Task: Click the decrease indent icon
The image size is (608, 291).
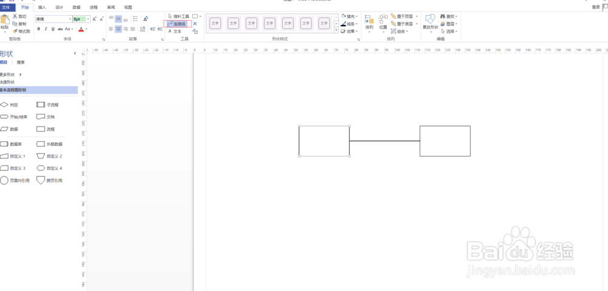Action: [153, 29]
